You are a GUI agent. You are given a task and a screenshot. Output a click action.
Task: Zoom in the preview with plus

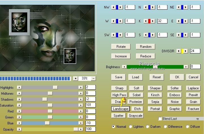coord(76,78)
